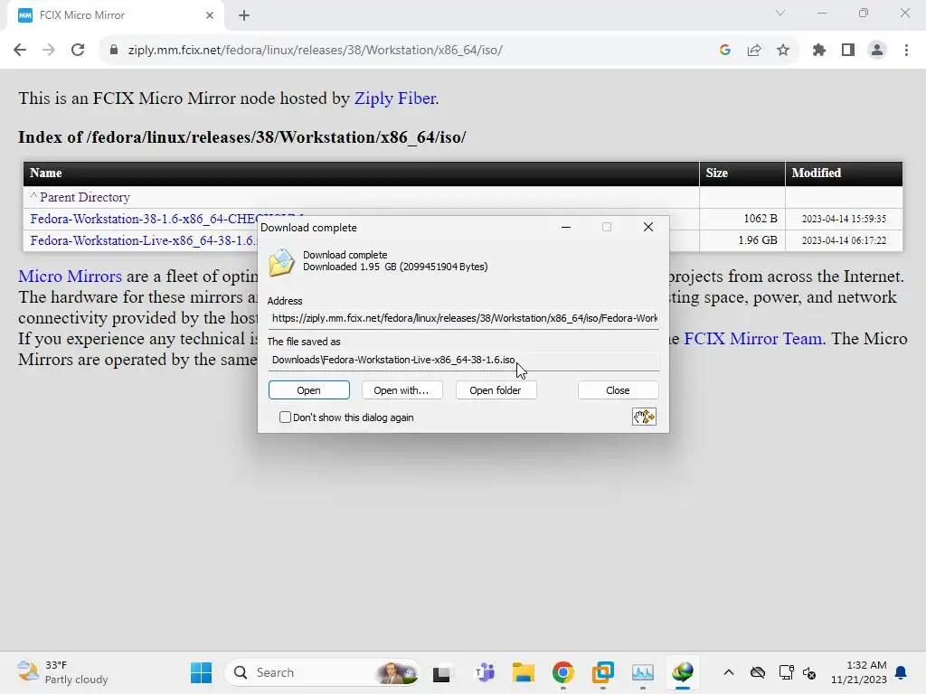Open notifications bell icon
The width and height of the screenshot is (926, 694).
coord(901,672)
